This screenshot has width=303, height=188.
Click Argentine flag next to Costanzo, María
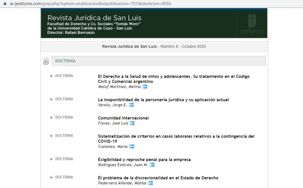click(132, 146)
